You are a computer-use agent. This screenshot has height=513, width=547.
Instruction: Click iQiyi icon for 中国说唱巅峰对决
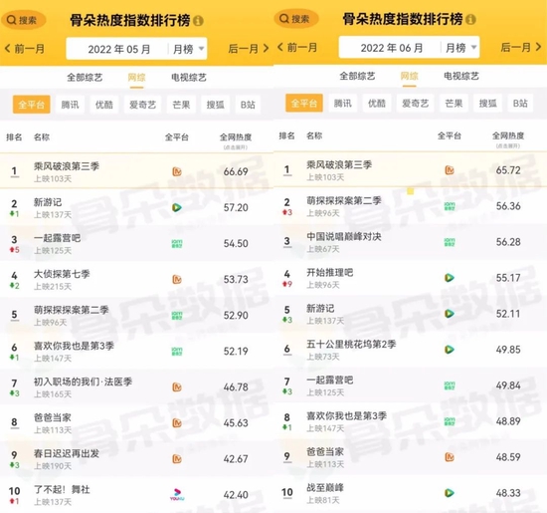point(450,242)
